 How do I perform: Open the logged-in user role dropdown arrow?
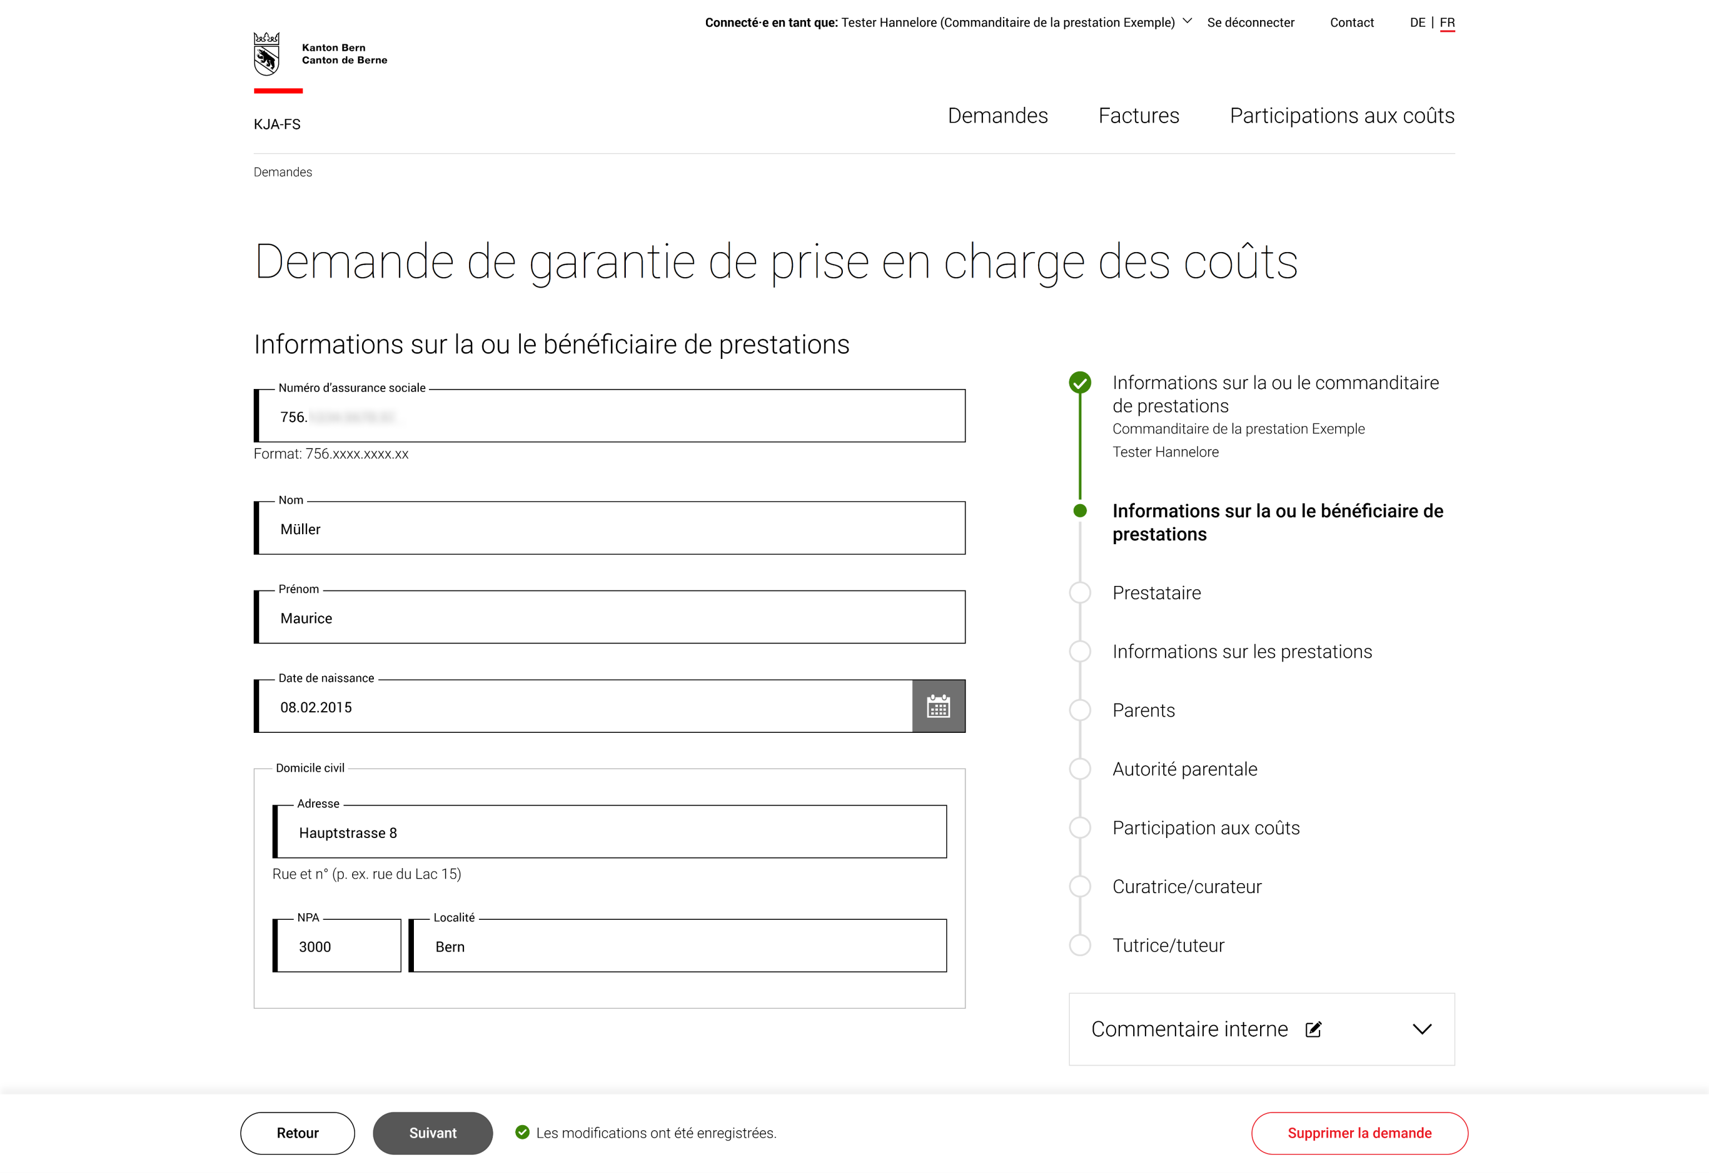1187,21
